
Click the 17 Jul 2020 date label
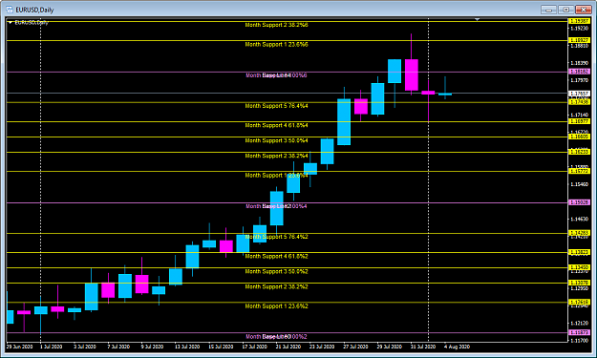[x=254, y=347]
